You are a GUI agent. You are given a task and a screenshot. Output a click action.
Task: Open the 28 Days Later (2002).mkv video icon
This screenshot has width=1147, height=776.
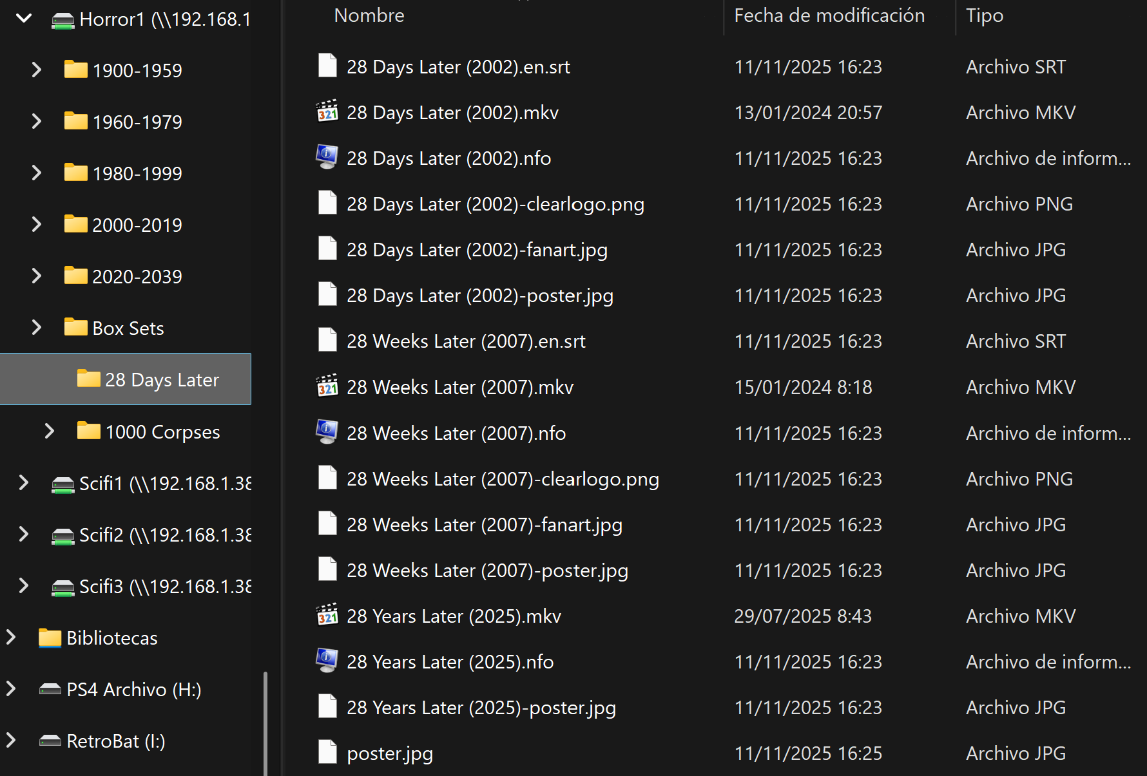tap(327, 112)
